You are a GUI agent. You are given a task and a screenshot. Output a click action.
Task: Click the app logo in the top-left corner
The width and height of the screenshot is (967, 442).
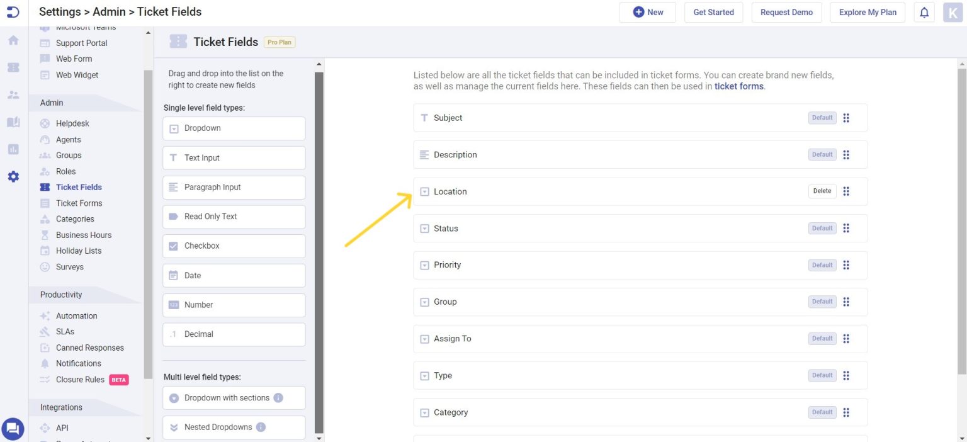tap(13, 11)
